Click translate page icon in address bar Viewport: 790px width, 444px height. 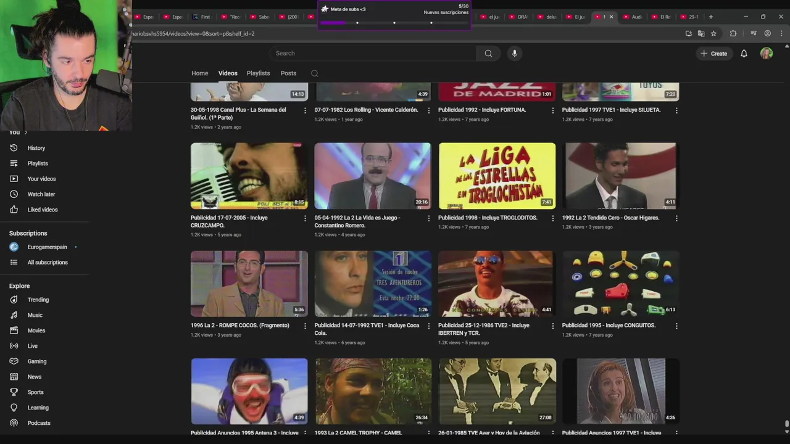click(701, 33)
